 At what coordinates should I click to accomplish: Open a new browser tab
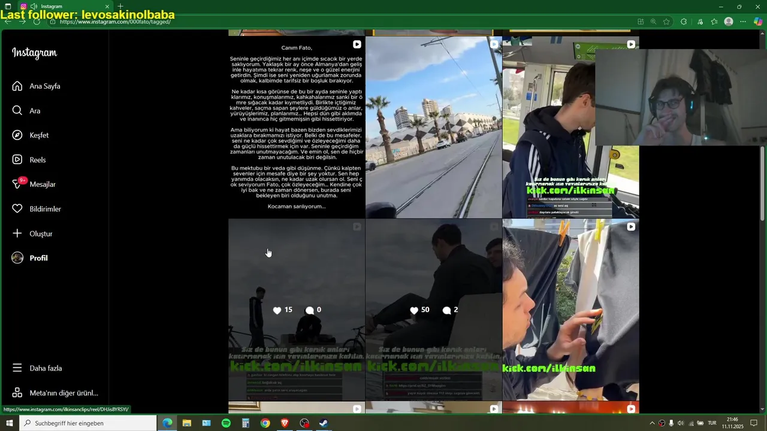120,7
